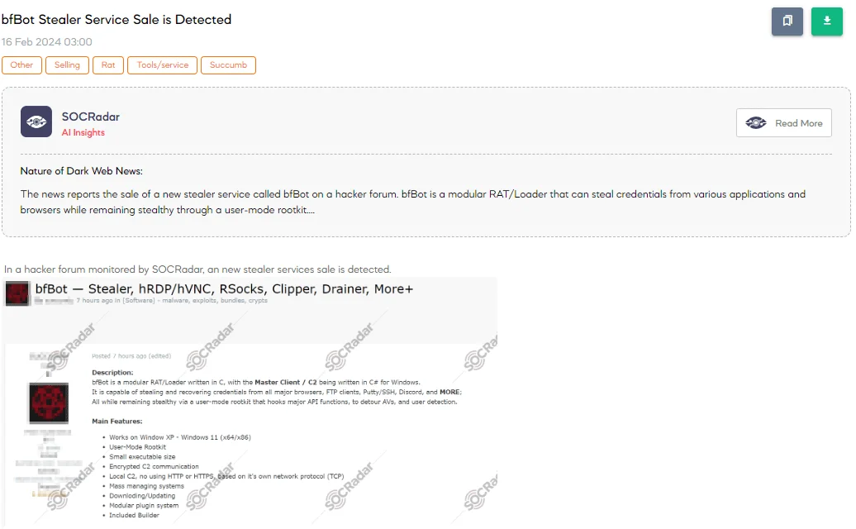Click the SOCRadar name heading
856x529 pixels.
pyautogui.click(x=91, y=117)
